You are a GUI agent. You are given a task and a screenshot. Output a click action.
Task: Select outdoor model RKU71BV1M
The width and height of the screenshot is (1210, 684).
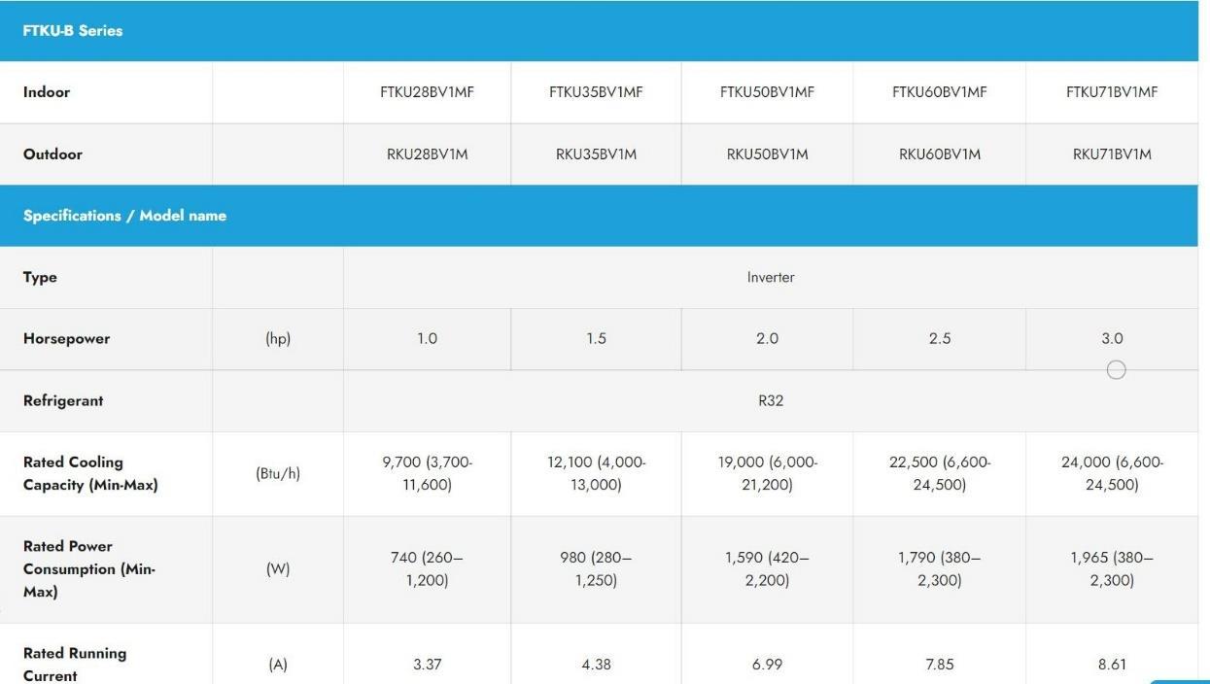coord(1112,154)
